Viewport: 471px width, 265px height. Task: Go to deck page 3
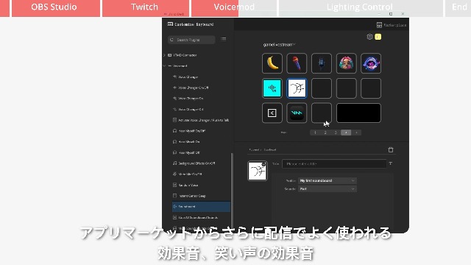(x=336, y=132)
